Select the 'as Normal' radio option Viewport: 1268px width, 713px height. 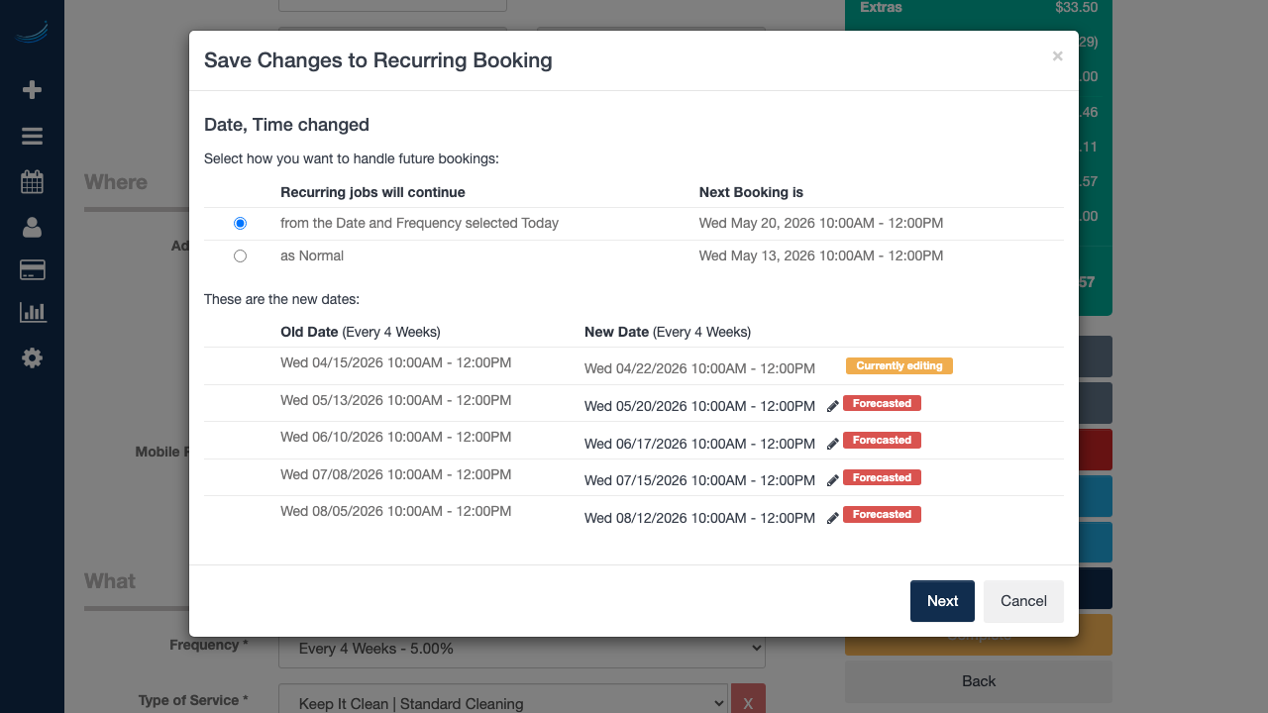[x=240, y=256]
